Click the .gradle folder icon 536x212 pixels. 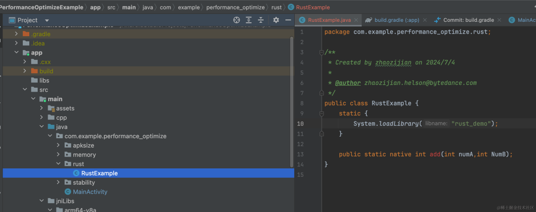pos(26,34)
